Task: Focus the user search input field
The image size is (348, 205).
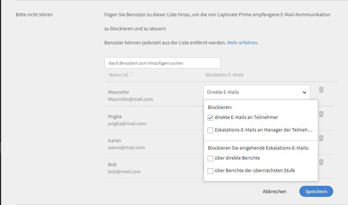Action: tap(162, 63)
